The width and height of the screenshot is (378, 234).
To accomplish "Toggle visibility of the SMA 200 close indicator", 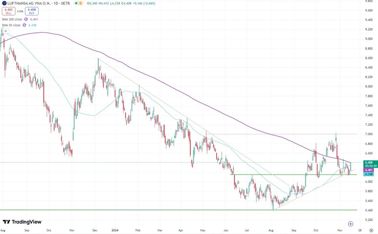I will click(12, 19).
